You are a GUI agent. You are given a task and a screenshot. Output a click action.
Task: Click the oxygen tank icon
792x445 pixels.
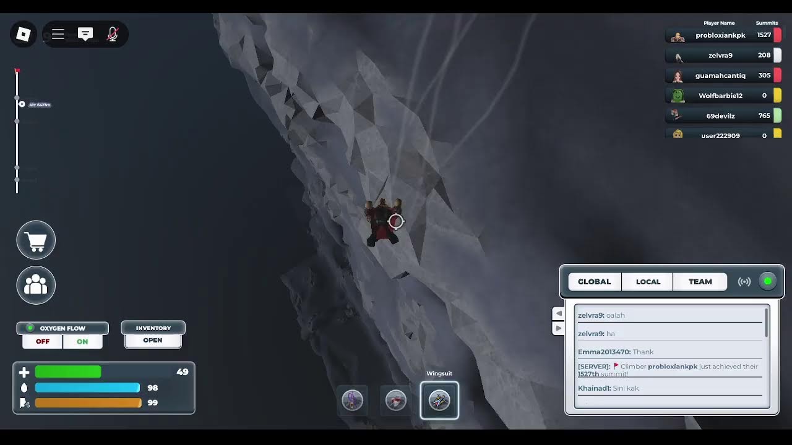pos(24,403)
